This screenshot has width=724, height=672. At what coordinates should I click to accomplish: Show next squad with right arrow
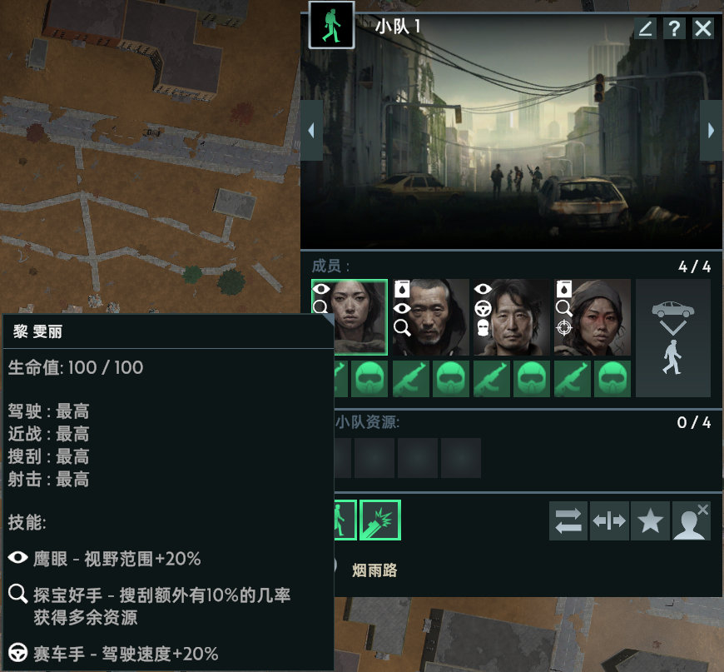point(711,131)
